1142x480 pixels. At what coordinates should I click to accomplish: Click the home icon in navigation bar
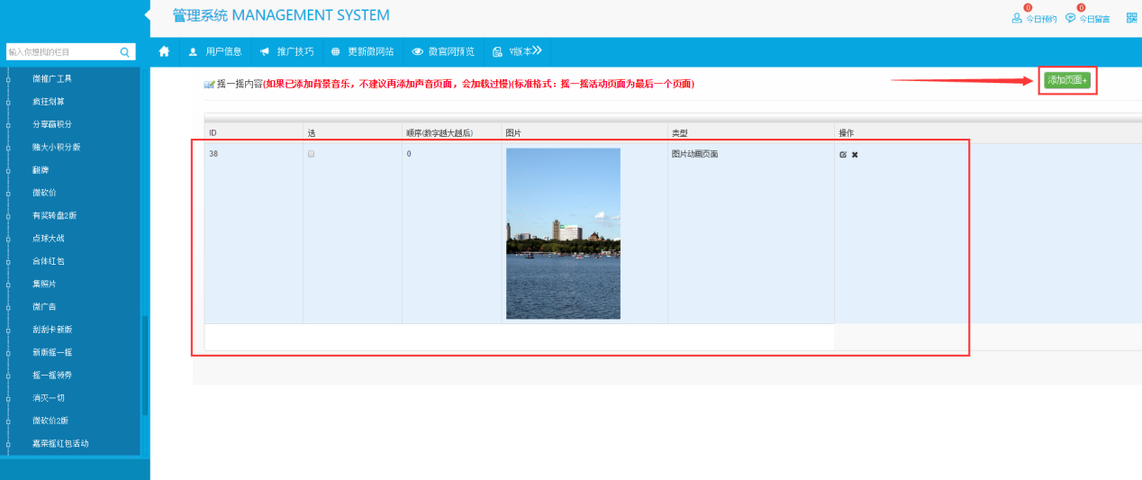164,51
